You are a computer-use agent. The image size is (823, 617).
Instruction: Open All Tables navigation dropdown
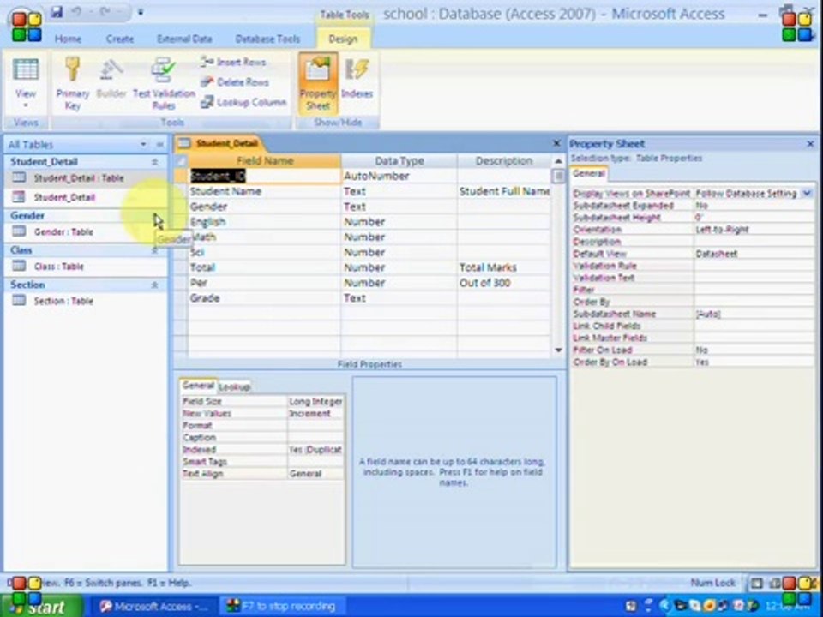pyautogui.click(x=143, y=144)
